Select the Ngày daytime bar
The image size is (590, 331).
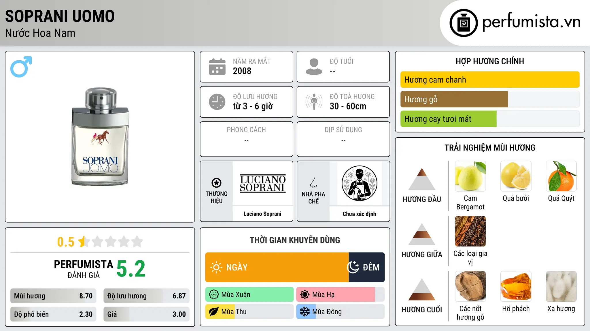pyautogui.click(x=277, y=267)
